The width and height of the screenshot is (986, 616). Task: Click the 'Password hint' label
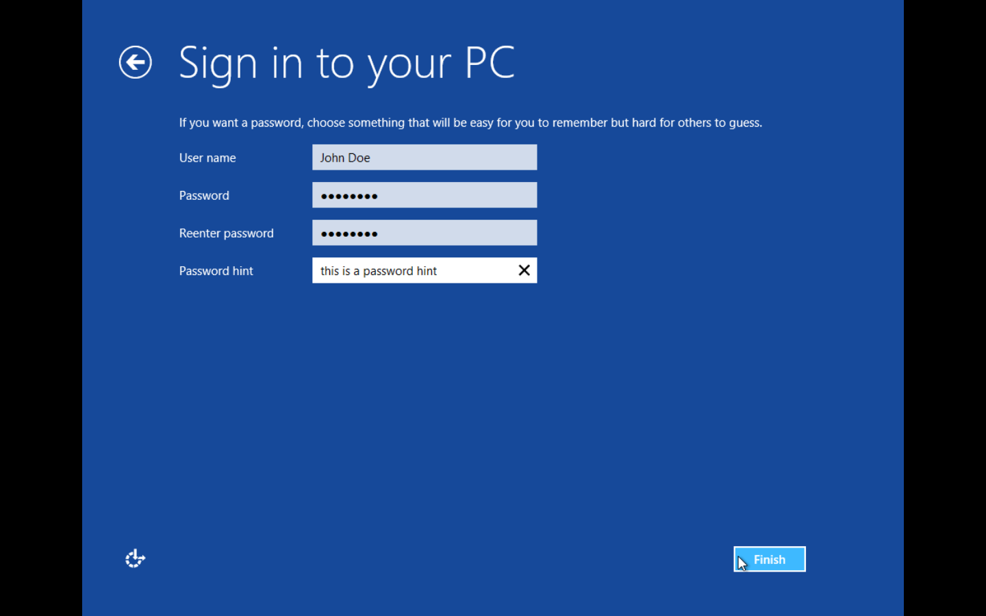(216, 270)
